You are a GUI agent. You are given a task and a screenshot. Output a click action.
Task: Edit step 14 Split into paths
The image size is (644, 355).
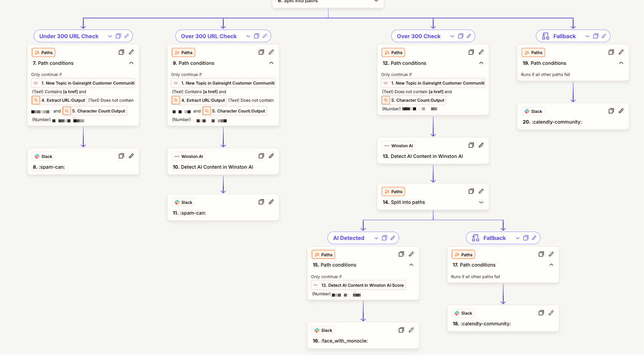pos(481,191)
